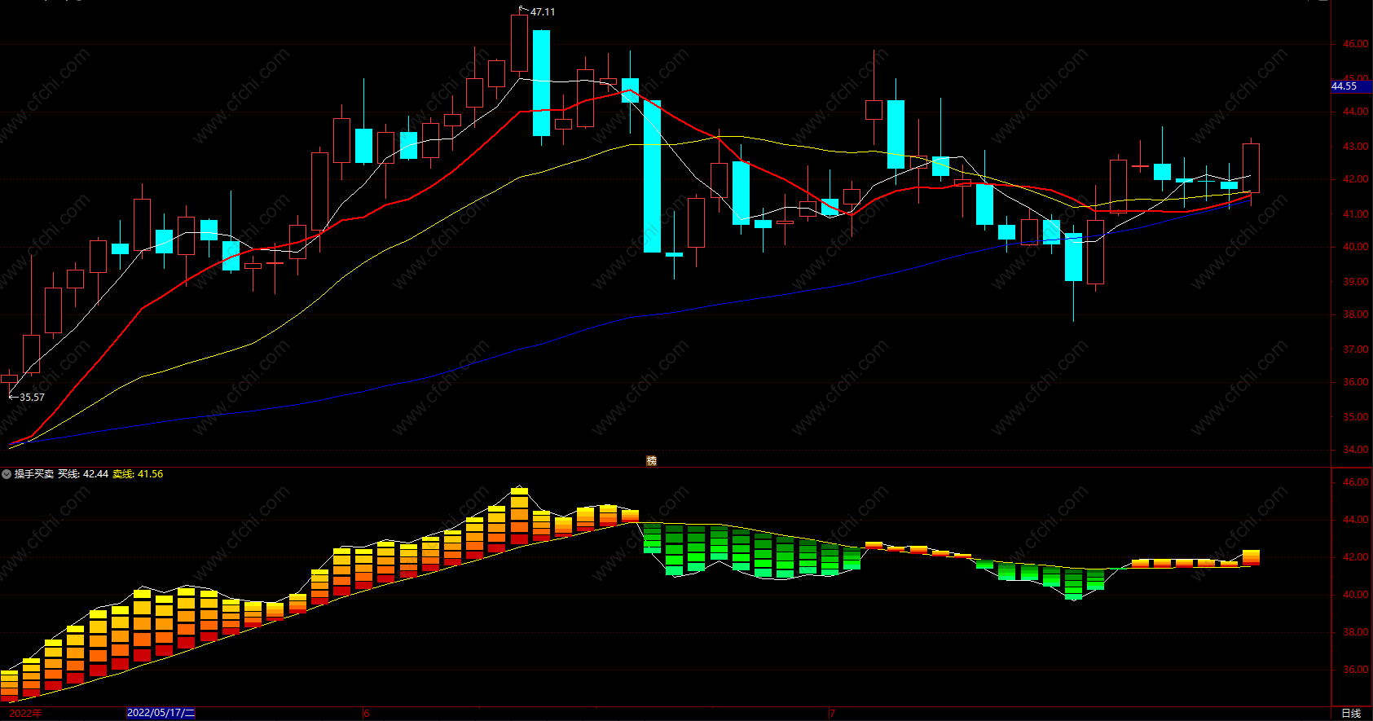Click the 卖线: 41.56 value
Viewport: 1373px width, 721px height.
(x=138, y=474)
